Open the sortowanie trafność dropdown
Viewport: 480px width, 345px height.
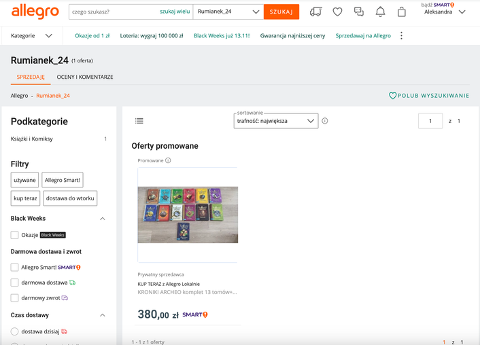(276, 121)
